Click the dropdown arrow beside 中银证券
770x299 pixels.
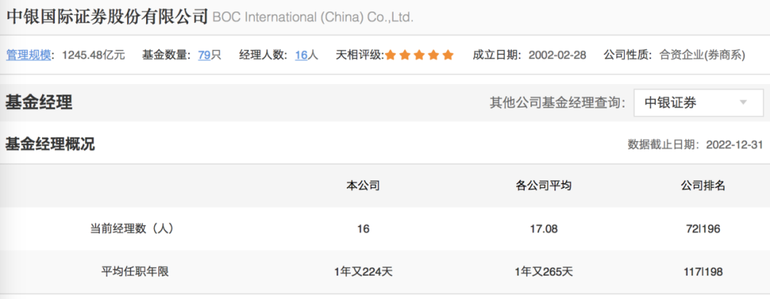tap(744, 103)
